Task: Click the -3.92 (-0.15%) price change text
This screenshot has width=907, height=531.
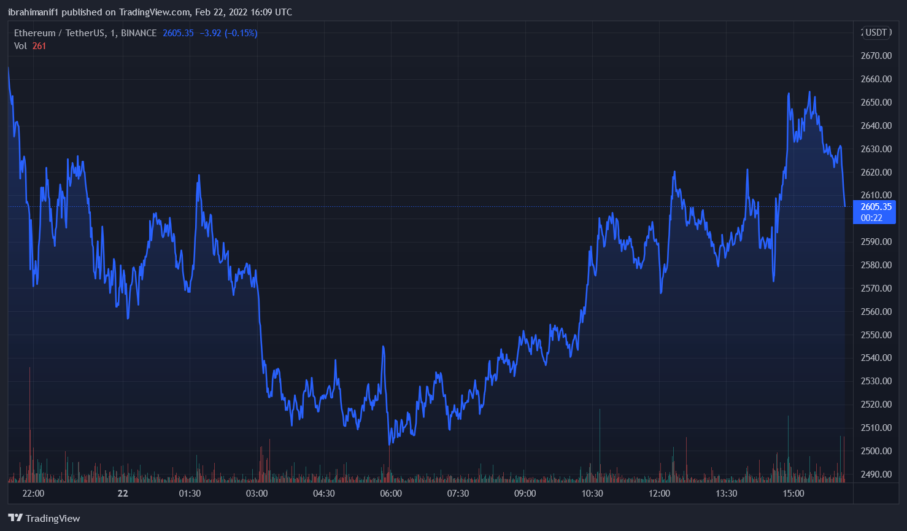Action: click(x=228, y=33)
